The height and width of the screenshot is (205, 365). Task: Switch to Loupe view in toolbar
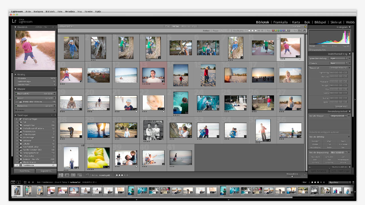coord(67,175)
